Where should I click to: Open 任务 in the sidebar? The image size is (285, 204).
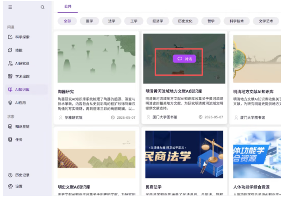(19, 139)
